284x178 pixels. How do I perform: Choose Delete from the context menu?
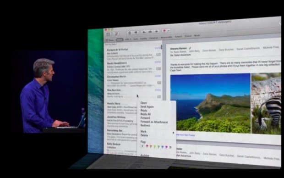tap(144, 135)
